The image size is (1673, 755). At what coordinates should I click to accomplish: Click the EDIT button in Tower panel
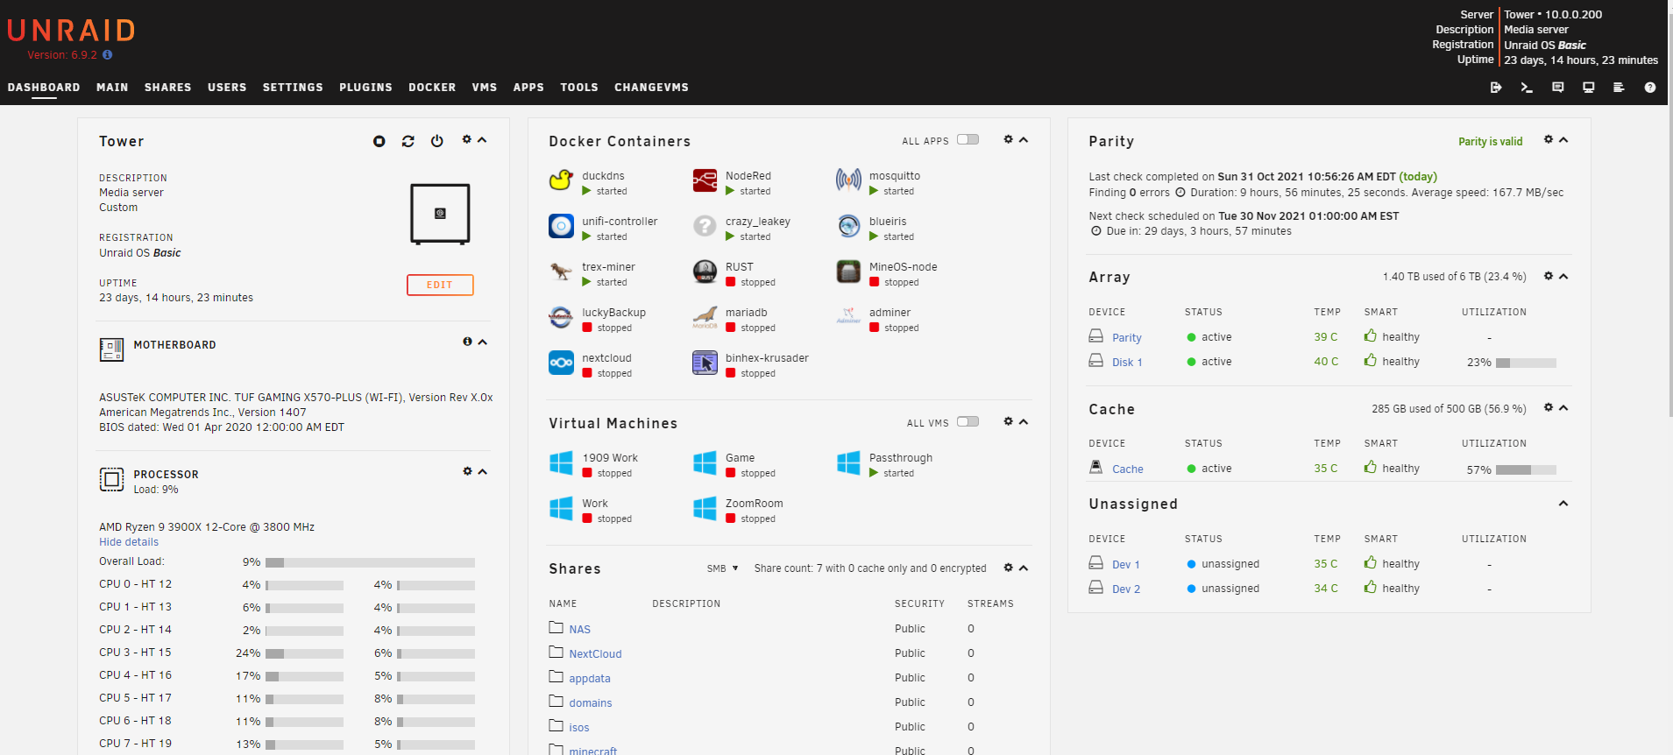[440, 285]
